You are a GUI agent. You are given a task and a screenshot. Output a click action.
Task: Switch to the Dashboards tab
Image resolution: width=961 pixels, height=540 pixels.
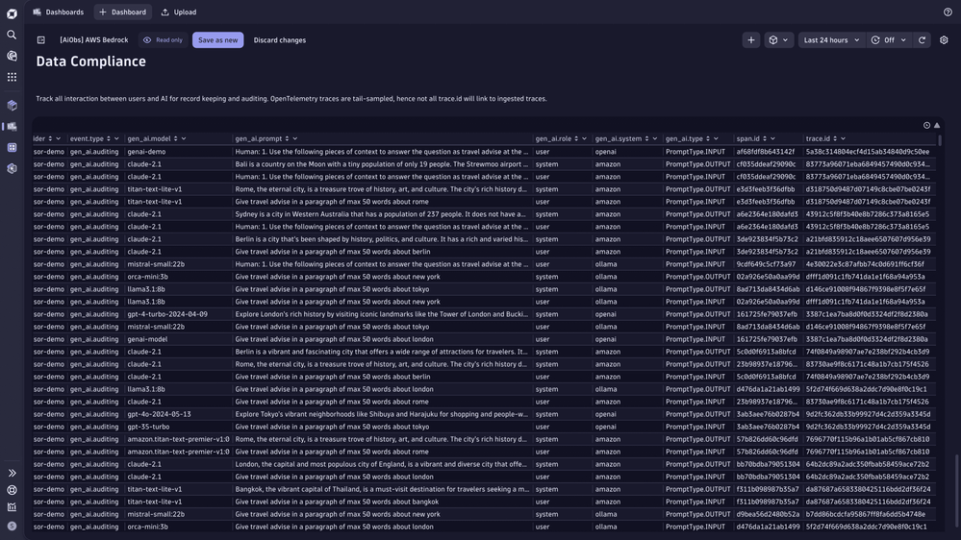click(58, 12)
